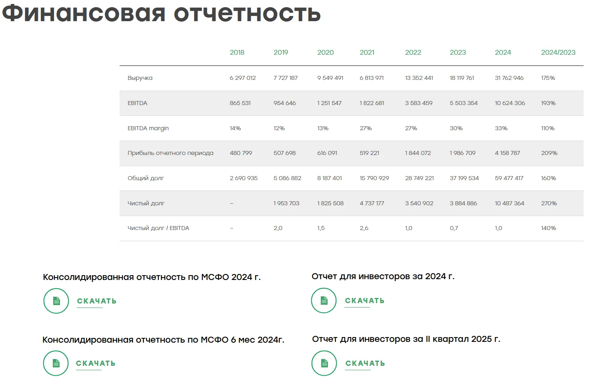Click the document icon under МСФО 6 мес 2024г.
Screen dimensions: 604x377
point(56,363)
